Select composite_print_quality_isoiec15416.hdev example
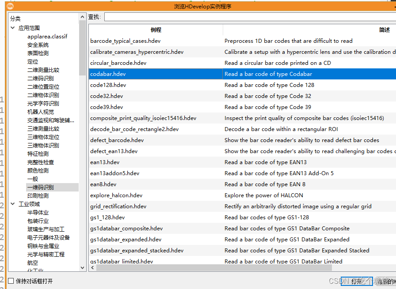The image size is (396, 289). point(143,118)
